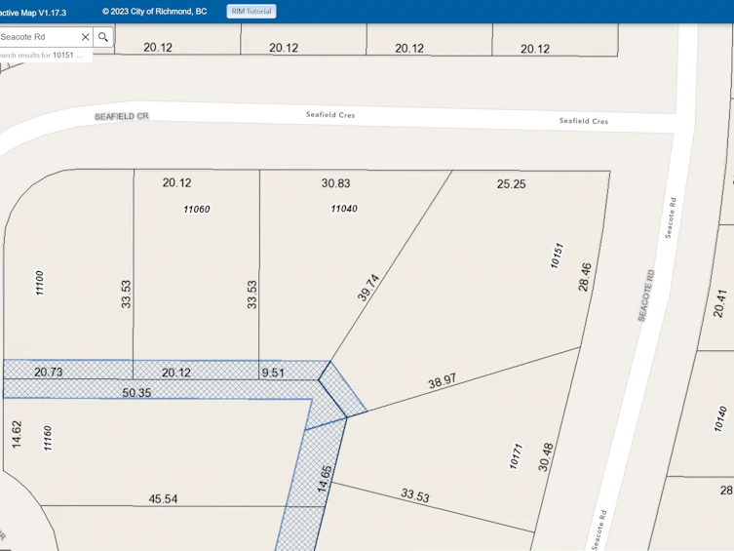Select parcel address label 11100
Screen dimensions: 734x551
click(x=40, y=283)
